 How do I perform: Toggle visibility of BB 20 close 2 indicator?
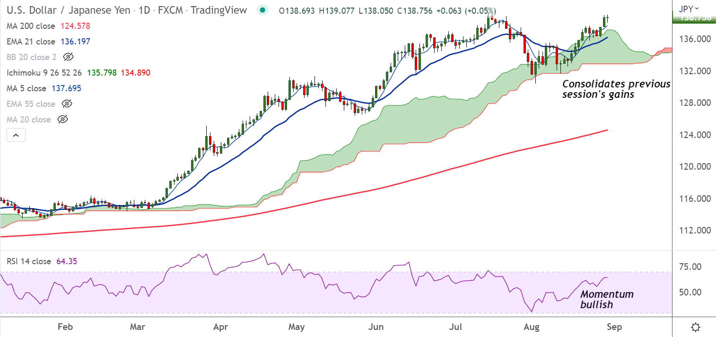pyautogui.click(x=68, y=57)
